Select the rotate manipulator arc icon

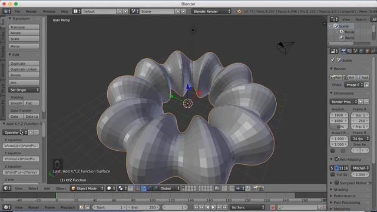tap(149, 188)
